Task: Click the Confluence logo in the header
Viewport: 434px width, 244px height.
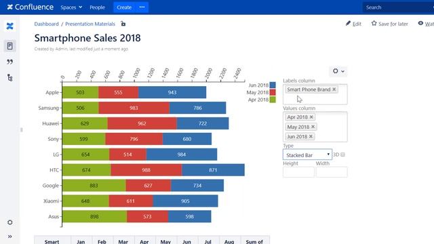Action: pyautogui.click(x=30, y=7)
